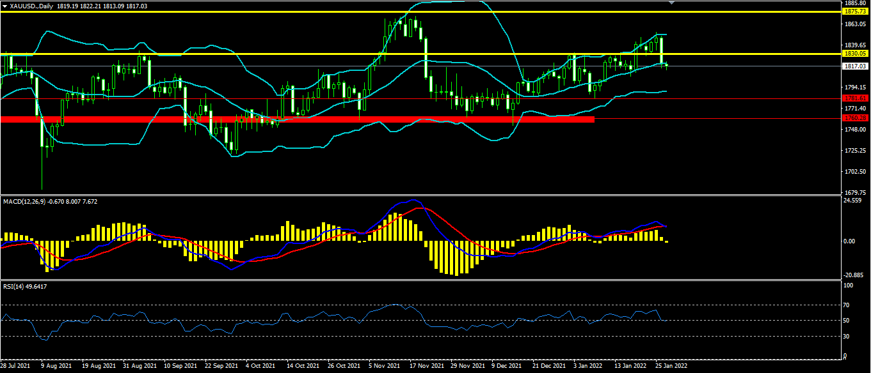The height and width of the screenshot is (373, 871).
Task: Click the 17 Nov 2021 date label
Action: (426, 367)
